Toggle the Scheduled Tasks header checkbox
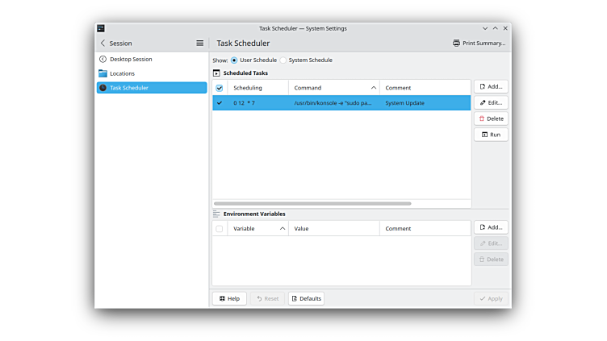This screenshot has width=607, height=341. click(x=220, y=88)
